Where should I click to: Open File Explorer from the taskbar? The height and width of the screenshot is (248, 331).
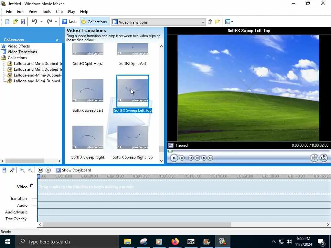[127, 242]
